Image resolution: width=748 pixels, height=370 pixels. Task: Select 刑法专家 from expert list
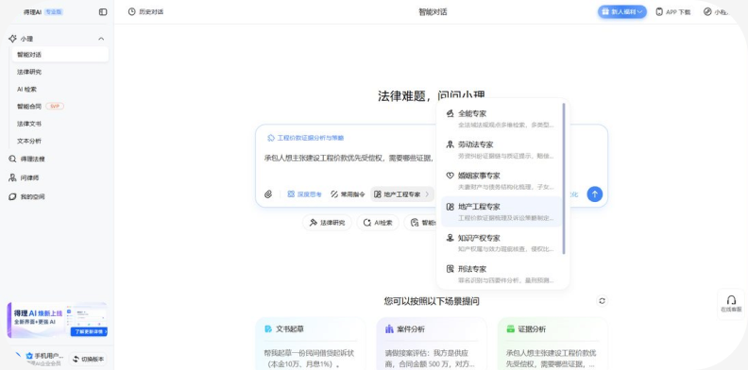501,274
